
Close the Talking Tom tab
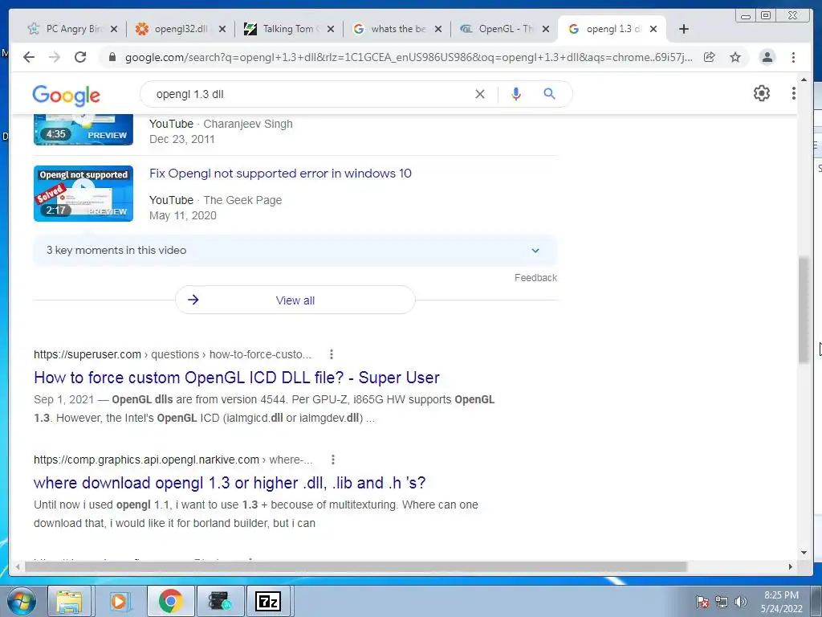click(x=330, y=29)
